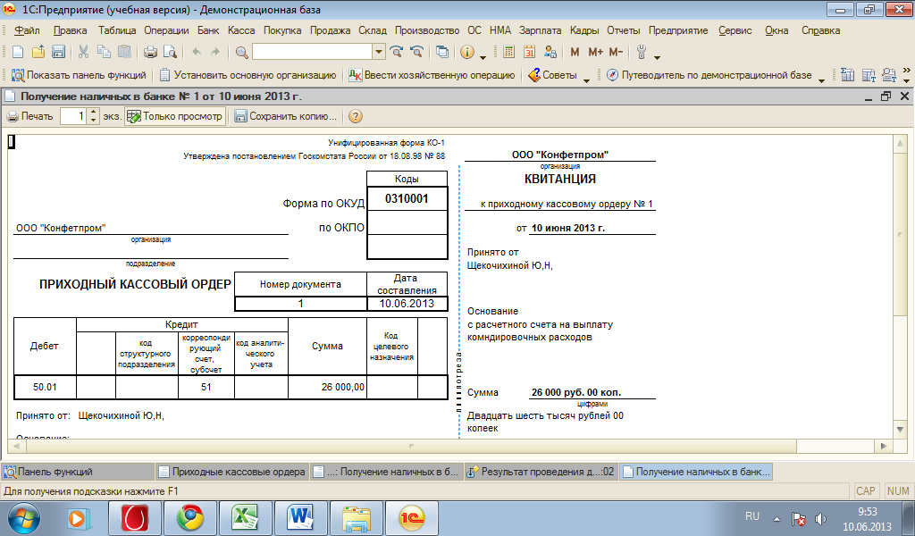This screenshot has width=915, height=536.
Task: Open the calendar icon
Action: (x=529, y=52)
